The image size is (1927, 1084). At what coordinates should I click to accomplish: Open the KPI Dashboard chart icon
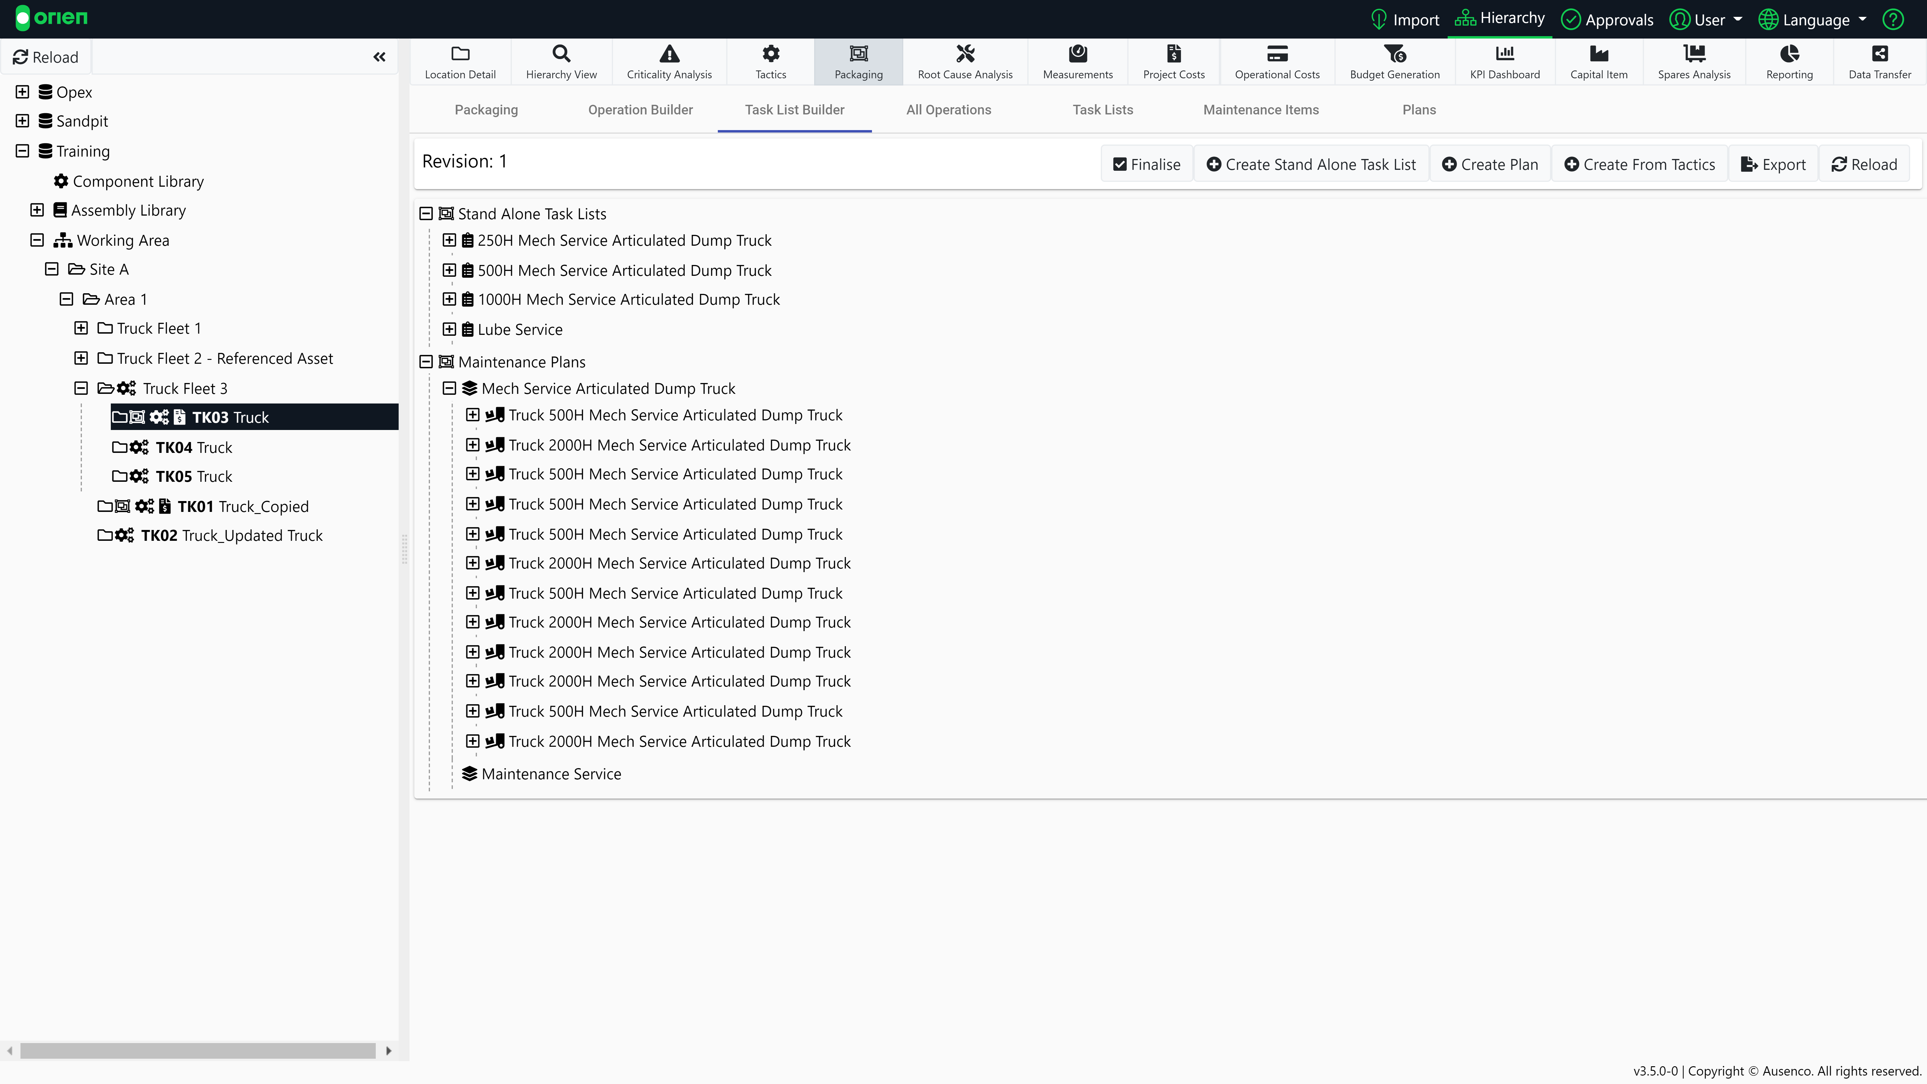pos(1504,54)
